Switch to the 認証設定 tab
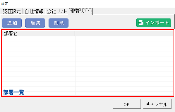The image size is (175, 112). tap(12, 11)
